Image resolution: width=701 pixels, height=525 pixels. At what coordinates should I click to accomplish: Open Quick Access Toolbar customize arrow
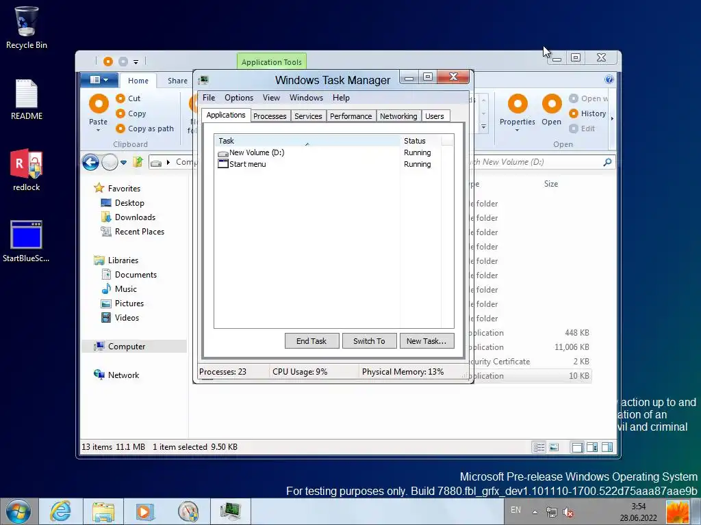(136, 62)
